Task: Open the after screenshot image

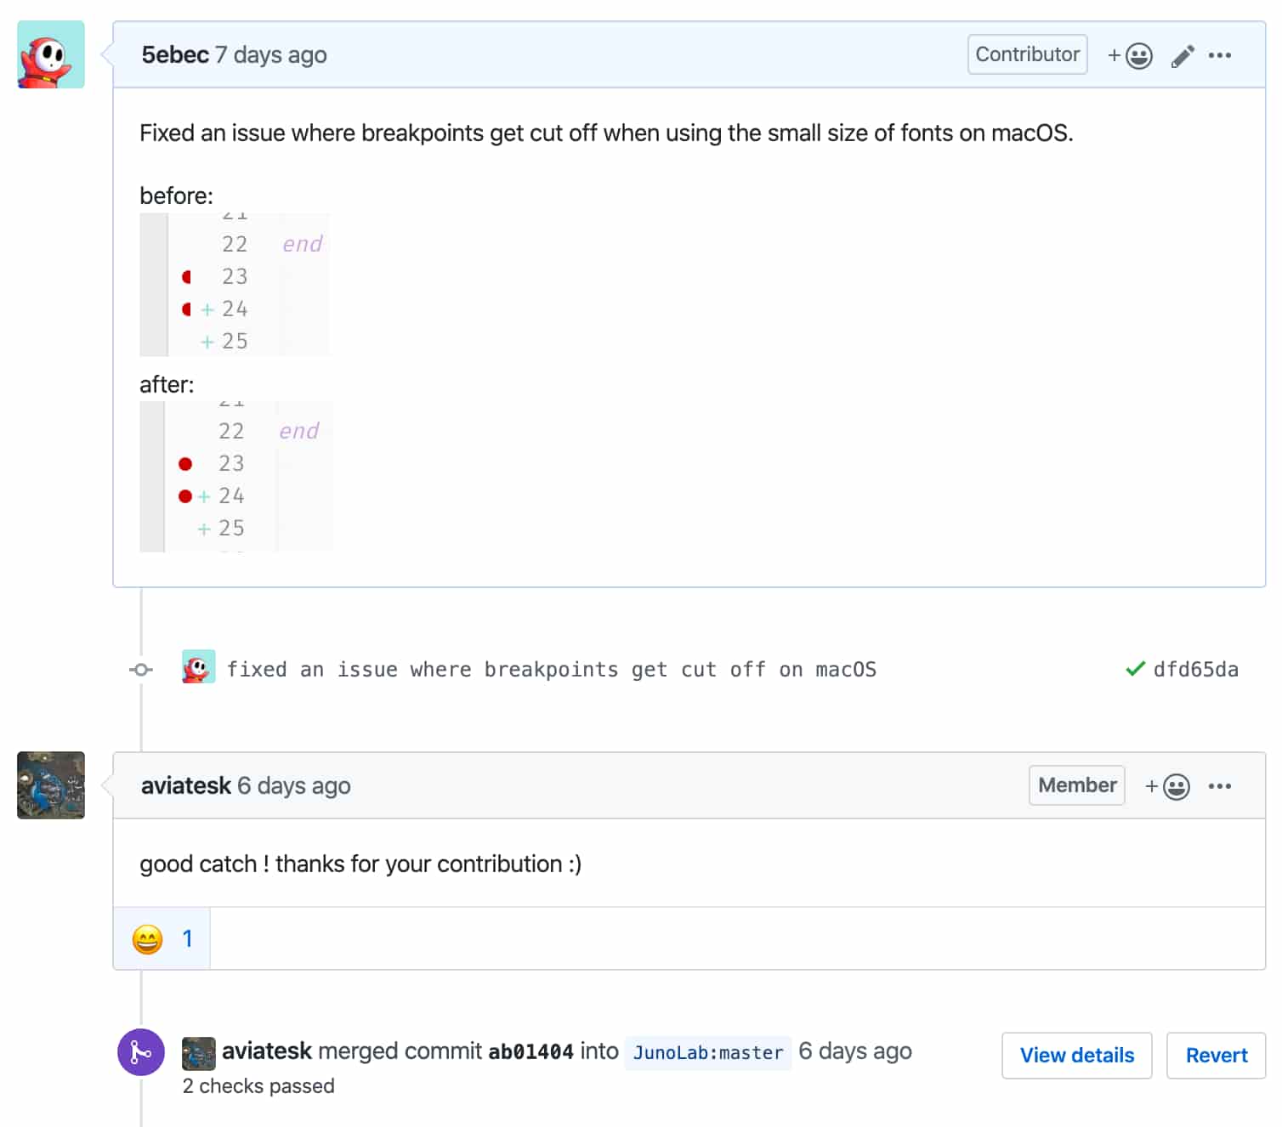Action: click(x=235, y=477)
